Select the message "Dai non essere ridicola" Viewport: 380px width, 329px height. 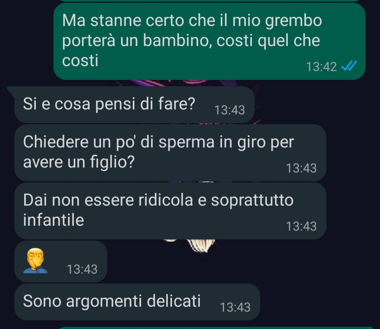[x=170, y=211]
